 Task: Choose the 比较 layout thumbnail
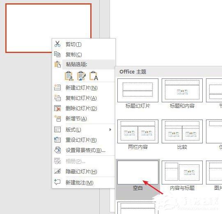coord(182,131)
